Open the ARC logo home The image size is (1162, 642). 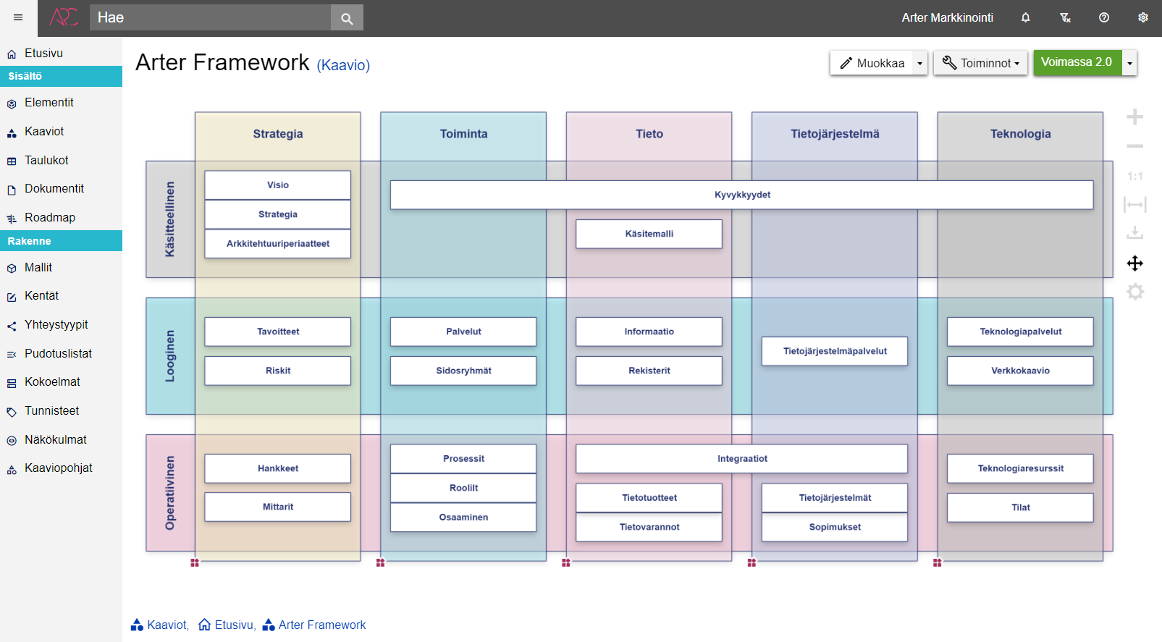pyautogui.click(x=64, y=17)
